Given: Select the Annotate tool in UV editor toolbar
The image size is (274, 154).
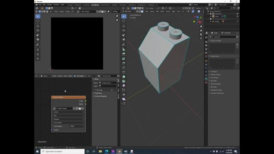Looking at the screenshot, I should [38, 44].
